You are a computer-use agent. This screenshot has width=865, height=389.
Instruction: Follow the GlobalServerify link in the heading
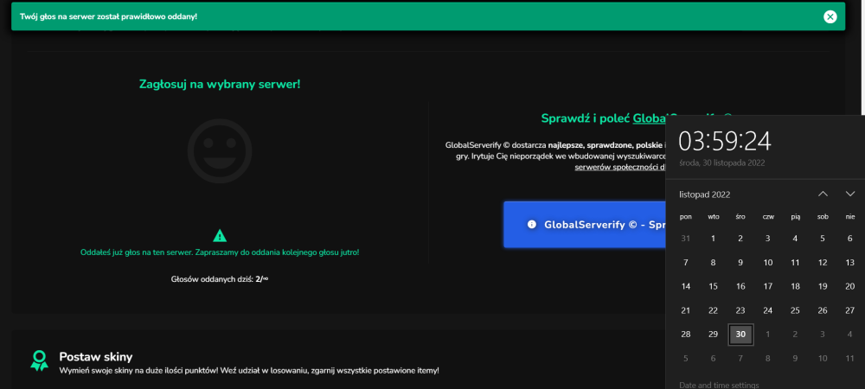pyautogui.click(x=650, y=118)
